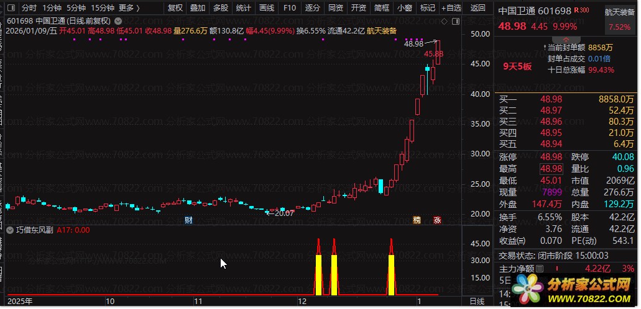Select the 买四 bid row at 48.95
The image size is (641, 309).
(x=566, y=133)
